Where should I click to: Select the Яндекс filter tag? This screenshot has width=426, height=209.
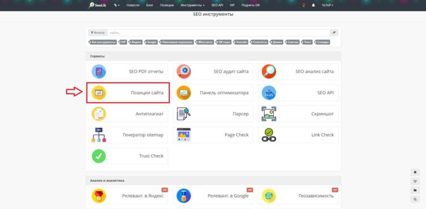[135, 42]
